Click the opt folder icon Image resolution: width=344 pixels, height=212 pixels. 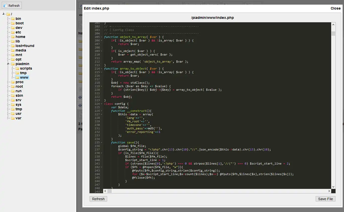13,59
